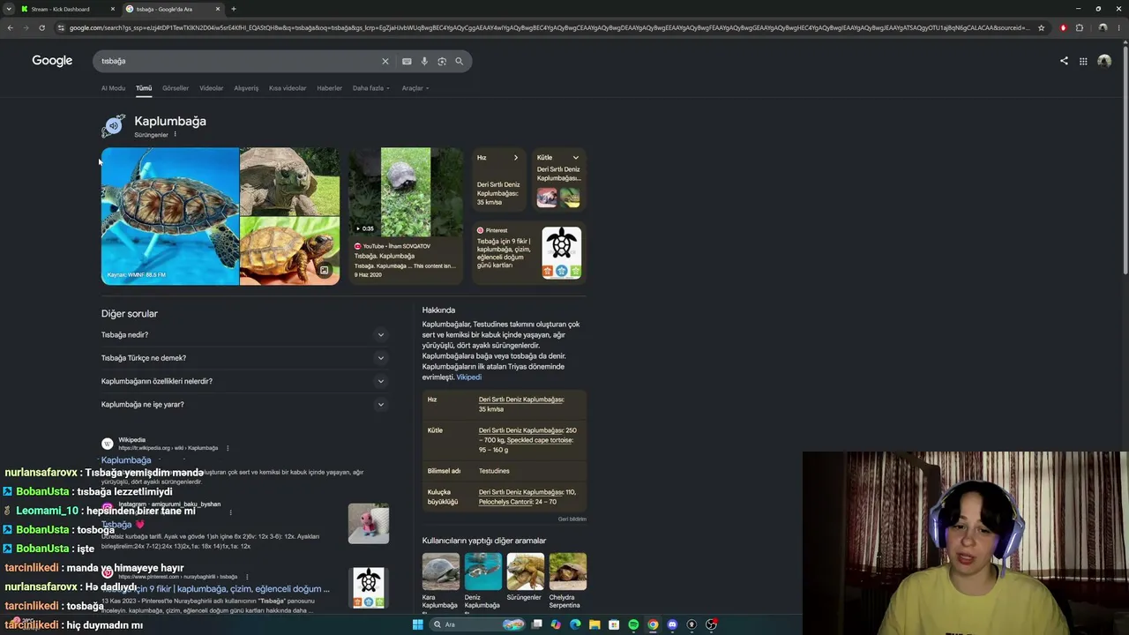Open the 'Daha fazla' dropdown
This screenshot has width=1129, height=635.
point(370,88)
